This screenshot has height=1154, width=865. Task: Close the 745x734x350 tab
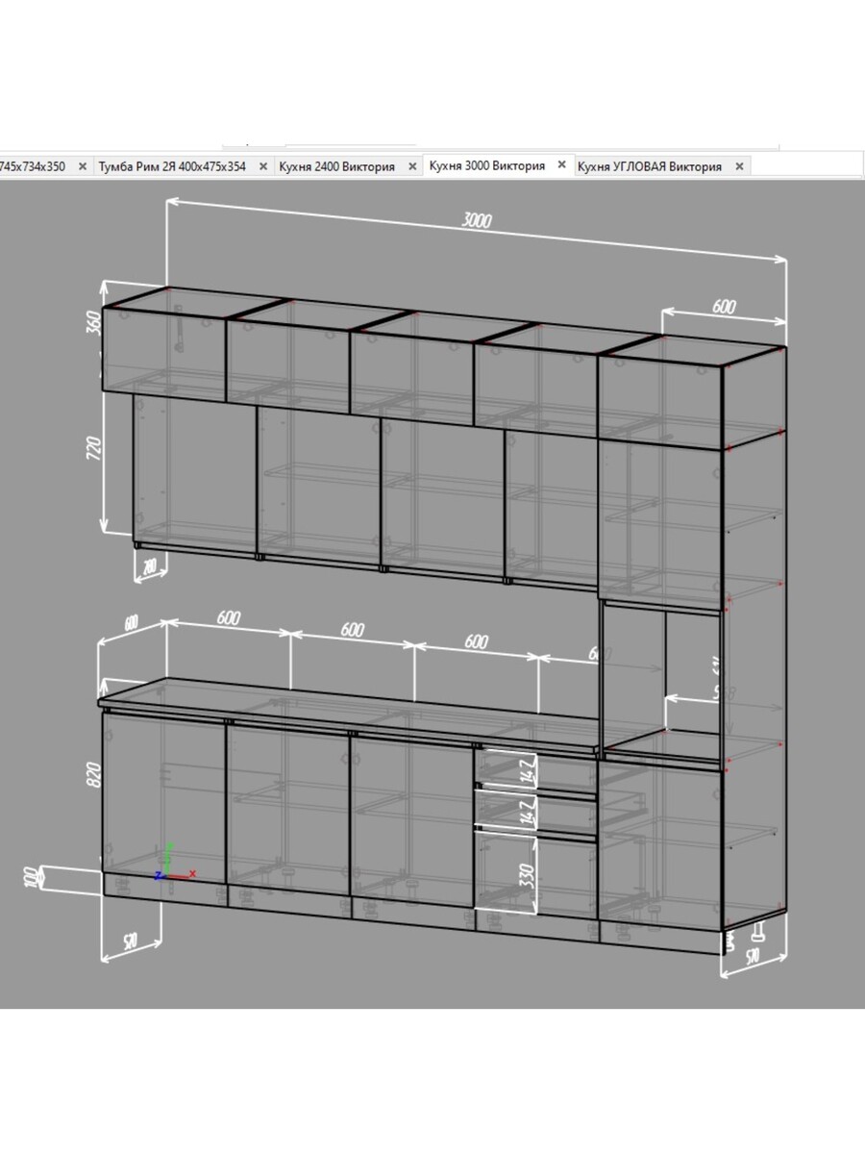pos(83,166)
